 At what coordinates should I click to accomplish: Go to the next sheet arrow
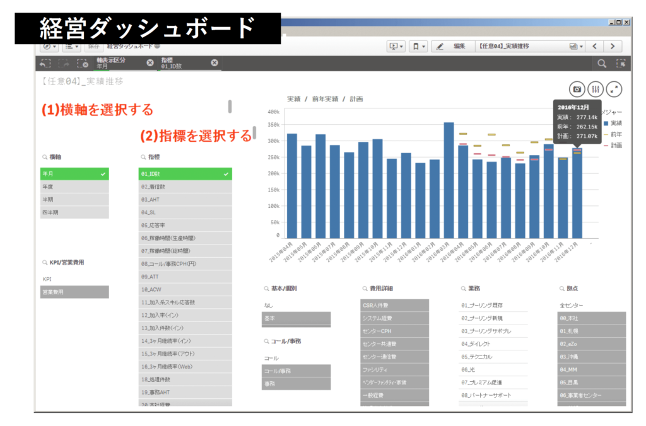click(613, 46)
